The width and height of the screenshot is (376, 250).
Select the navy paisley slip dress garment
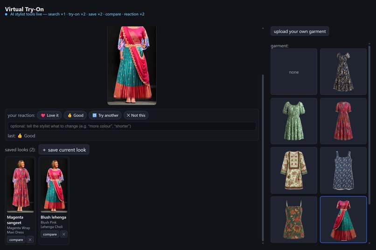point(343,170)
